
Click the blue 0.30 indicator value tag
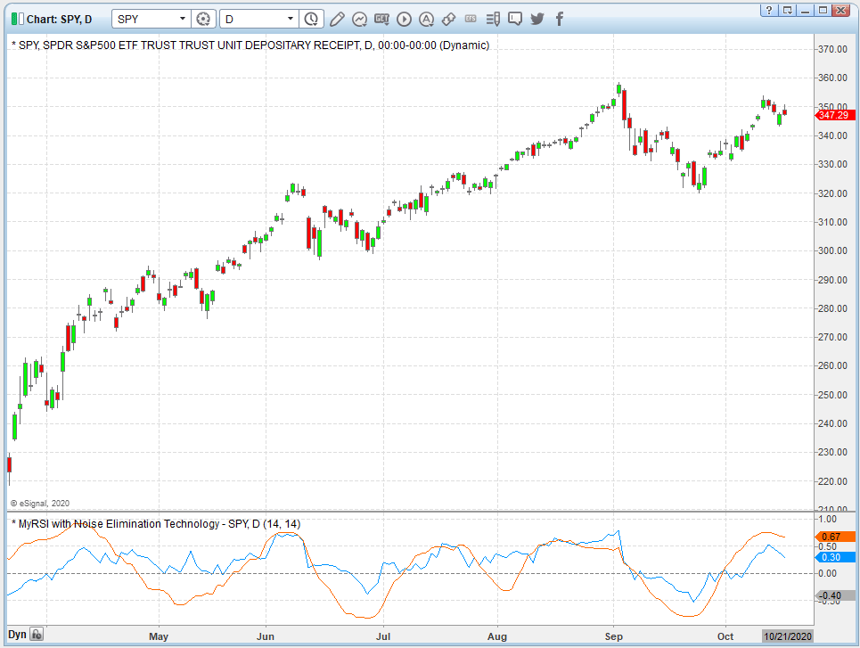[835, 557]
